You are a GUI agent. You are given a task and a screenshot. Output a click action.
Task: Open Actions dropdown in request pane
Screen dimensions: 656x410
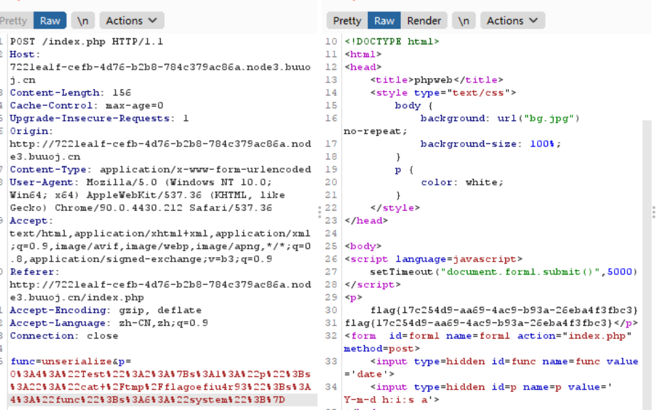pyautogui.click(x=131, y=21)
